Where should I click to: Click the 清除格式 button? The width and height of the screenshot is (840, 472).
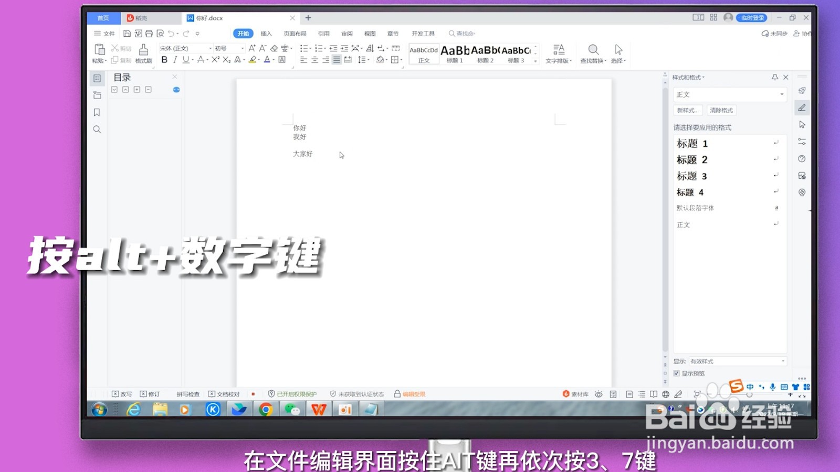point(721,110)
